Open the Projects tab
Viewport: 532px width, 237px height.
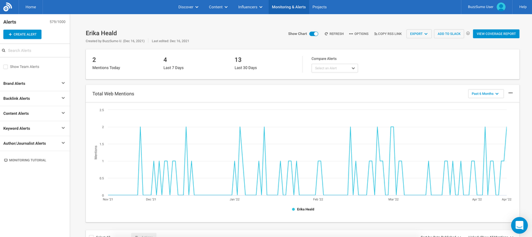320,7
